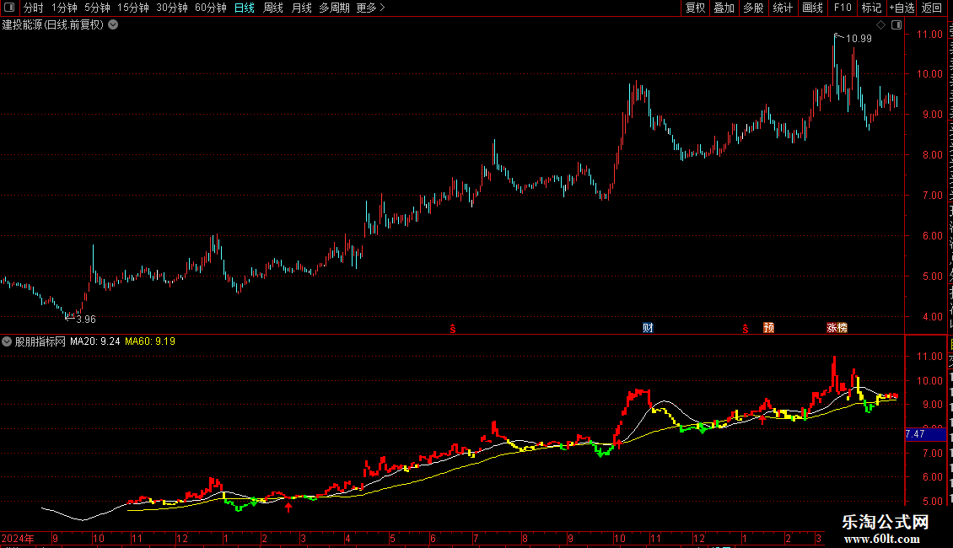
Task: Click the 叠加 overlay button
Action: point(724,8)
